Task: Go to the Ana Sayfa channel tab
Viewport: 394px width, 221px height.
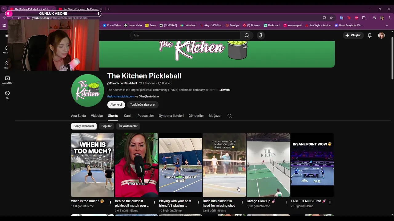Action: pos(78,116)
